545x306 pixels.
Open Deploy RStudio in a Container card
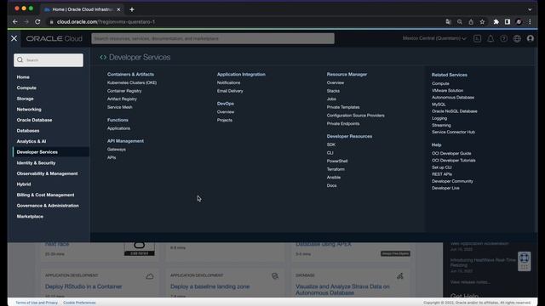(x=83, y=286)
